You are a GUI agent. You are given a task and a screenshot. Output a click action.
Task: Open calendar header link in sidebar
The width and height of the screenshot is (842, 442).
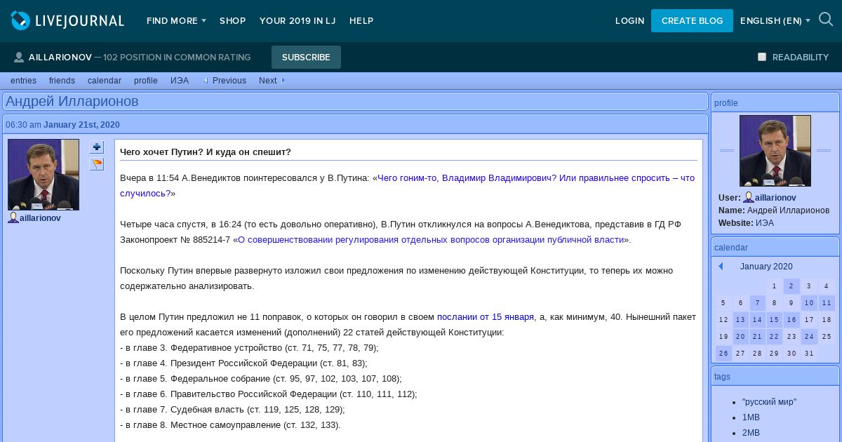(x=731, y=248)
